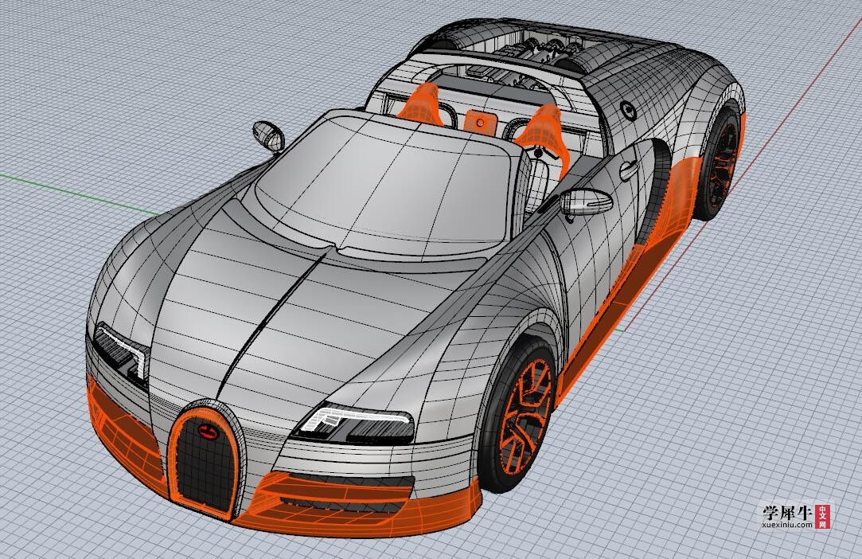Select the side mirror on the far side of the windshield
862x559 pixels.
(x=268, y=135)
